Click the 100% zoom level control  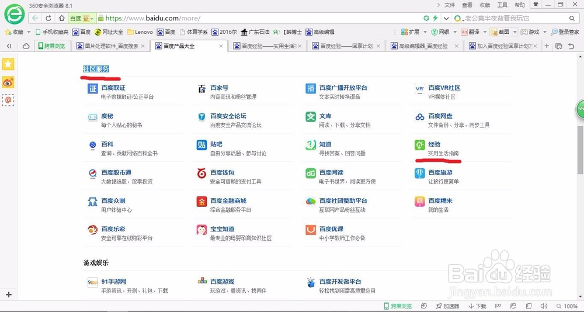coord(567,306)
